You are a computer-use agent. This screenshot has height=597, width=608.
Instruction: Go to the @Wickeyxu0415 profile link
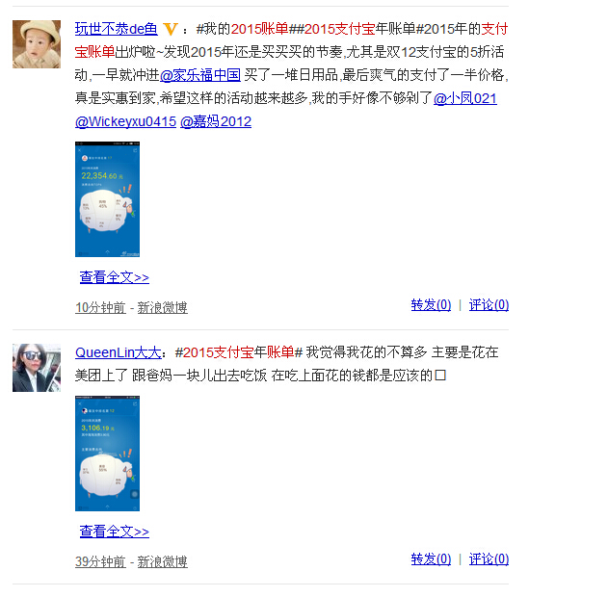(x=125, y=121)
